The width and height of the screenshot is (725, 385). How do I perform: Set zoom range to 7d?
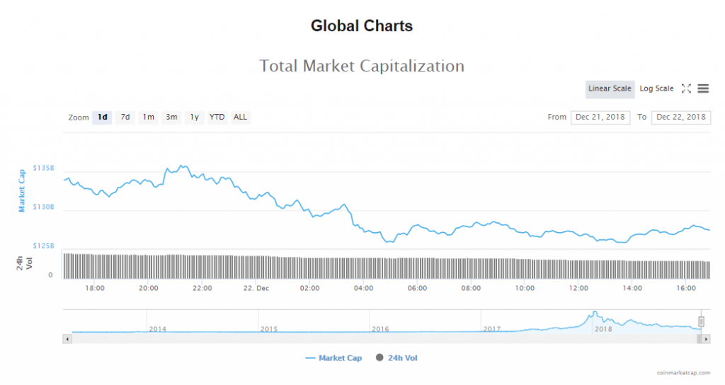coord(125,117)
